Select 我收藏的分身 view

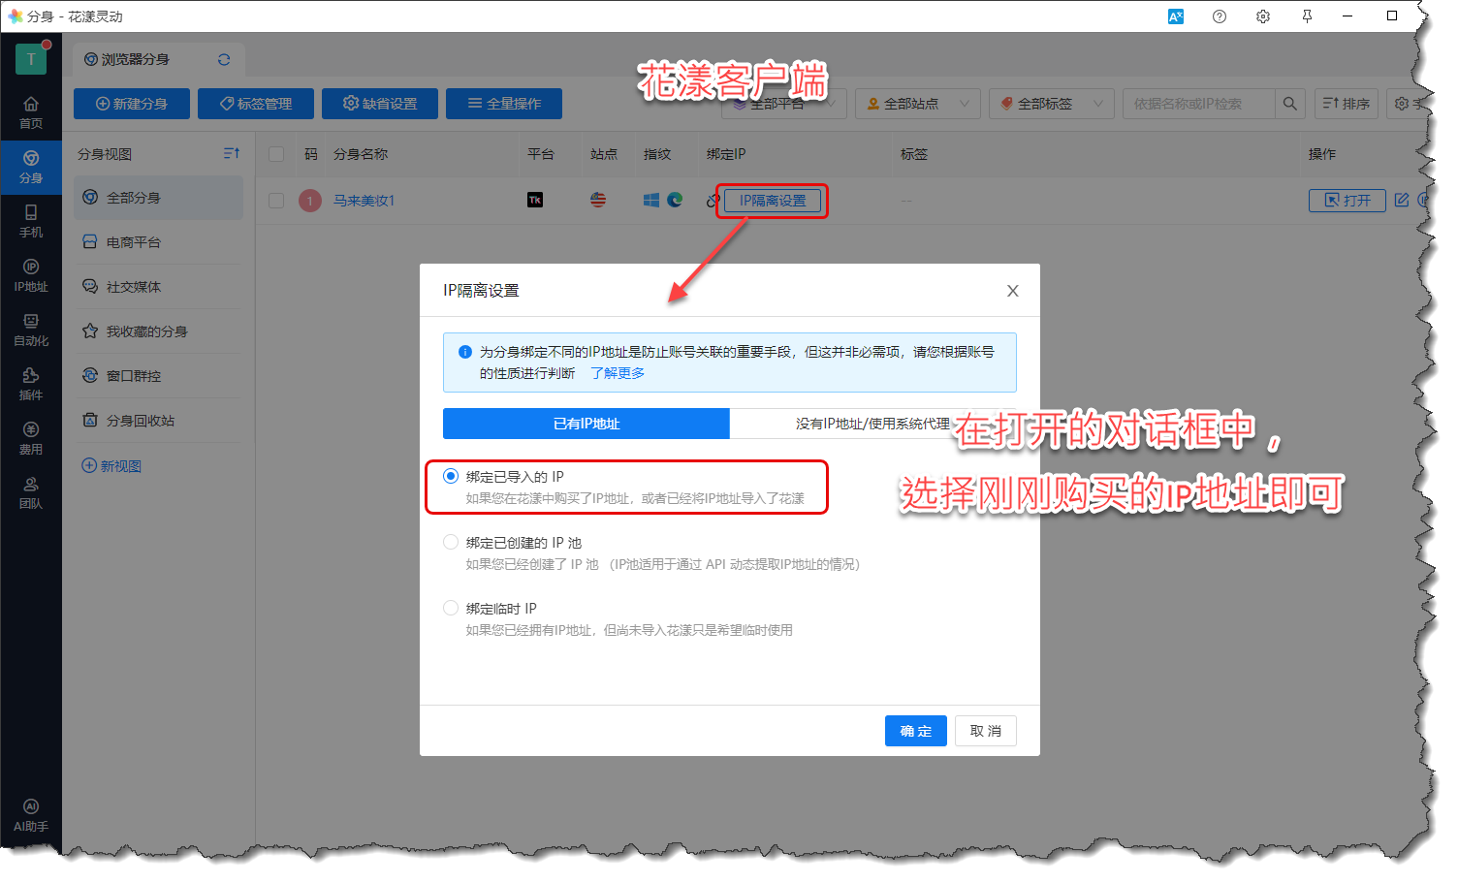pos(159,331)
